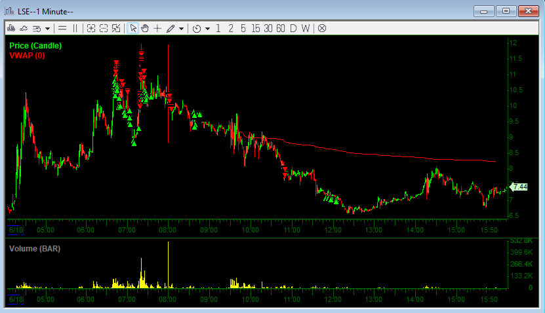
Task: Click the 6/18 date label on price axis
Action: point(16,230)
